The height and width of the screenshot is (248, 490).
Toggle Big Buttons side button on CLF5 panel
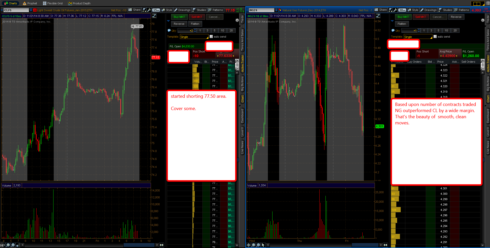242,84
